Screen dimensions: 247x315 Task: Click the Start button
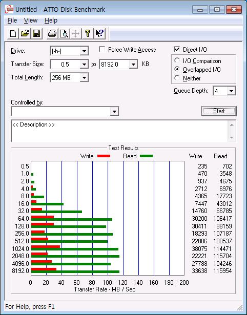tap(219, 111)
